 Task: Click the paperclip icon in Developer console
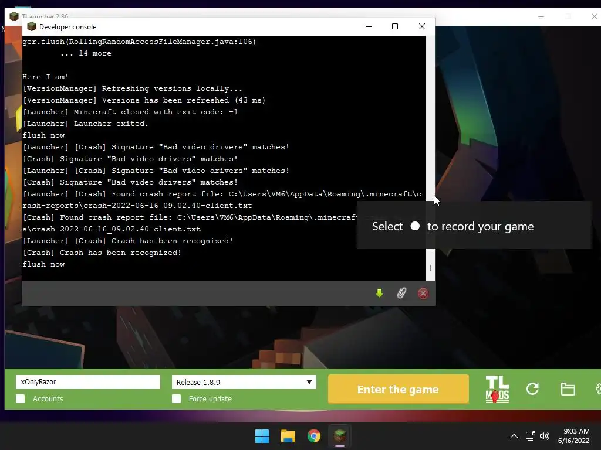point(401,293)
